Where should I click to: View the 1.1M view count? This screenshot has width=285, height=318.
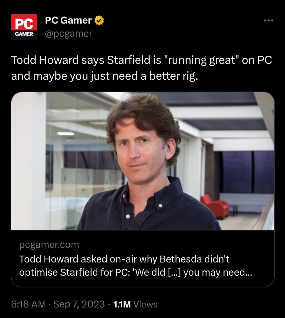click(x=122, y=305)
